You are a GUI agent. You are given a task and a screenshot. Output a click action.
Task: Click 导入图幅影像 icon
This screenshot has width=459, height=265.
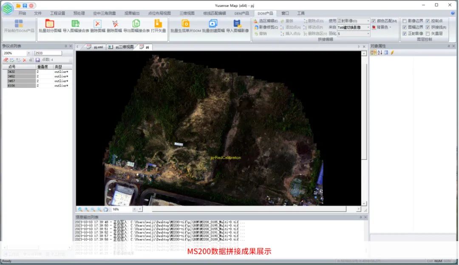237,24
